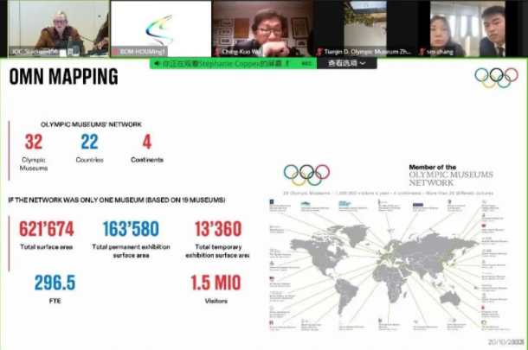Select the sm-zhang participant video

coord(467,29)
